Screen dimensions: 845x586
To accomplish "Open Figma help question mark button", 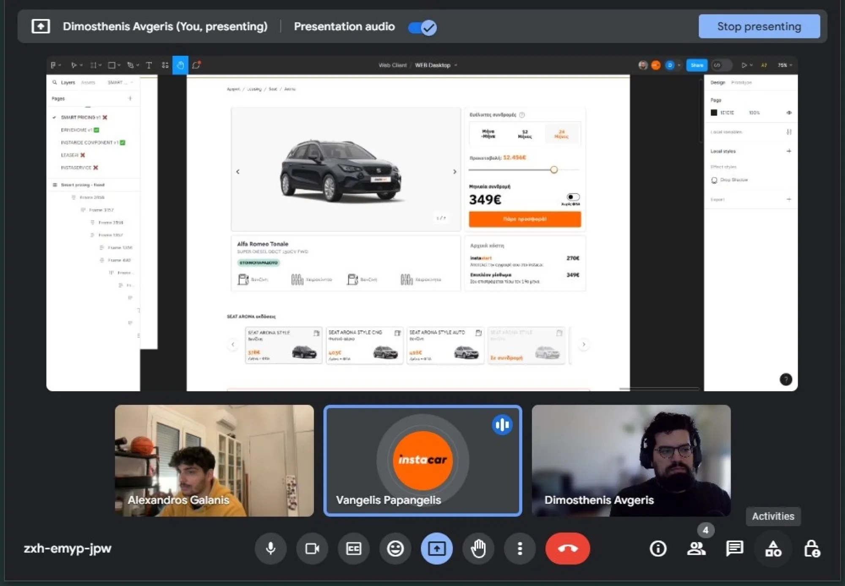I will (x=786, y=379).
